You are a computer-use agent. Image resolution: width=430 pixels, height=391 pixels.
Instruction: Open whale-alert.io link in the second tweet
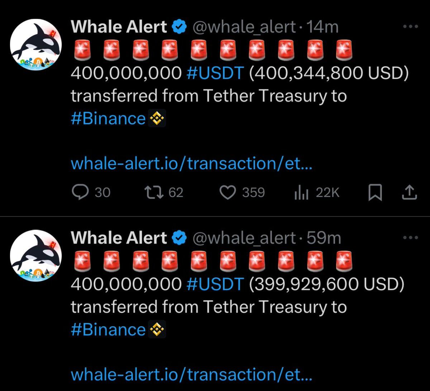pyautogui.click(x=192, y=375)
